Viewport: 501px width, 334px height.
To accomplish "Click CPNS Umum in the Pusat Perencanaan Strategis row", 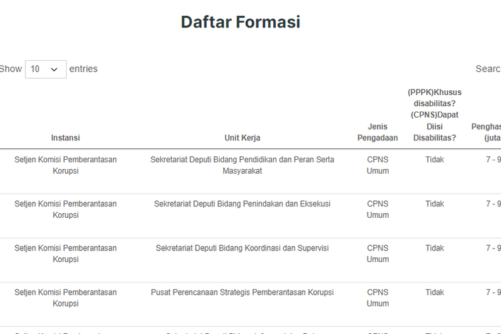I will point(377,297).
